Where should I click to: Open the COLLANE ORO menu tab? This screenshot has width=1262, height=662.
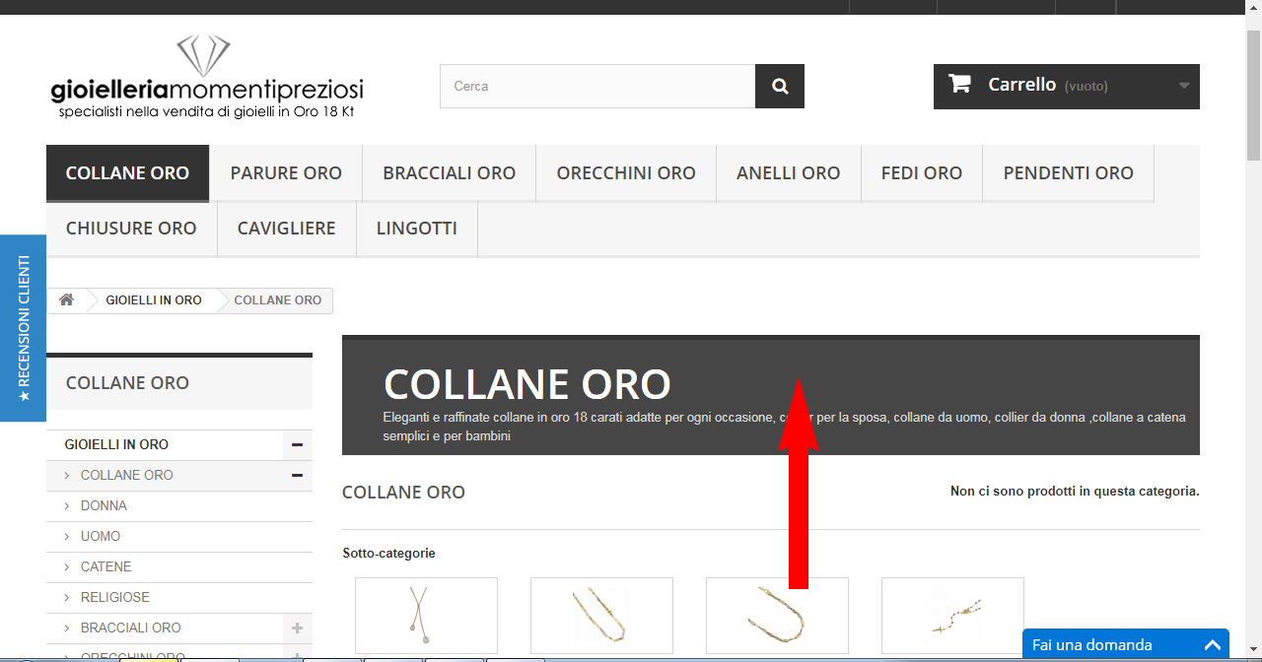[x=127, y=173]
